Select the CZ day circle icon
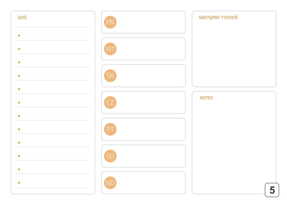Image resolution: width=287 pixels, height=205 pixels. tap(110, 102)
